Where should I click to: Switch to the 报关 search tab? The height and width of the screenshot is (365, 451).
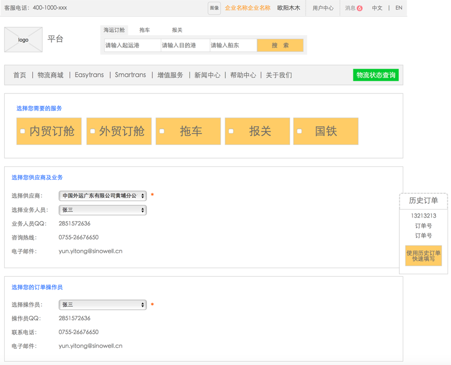click(177, 30)
